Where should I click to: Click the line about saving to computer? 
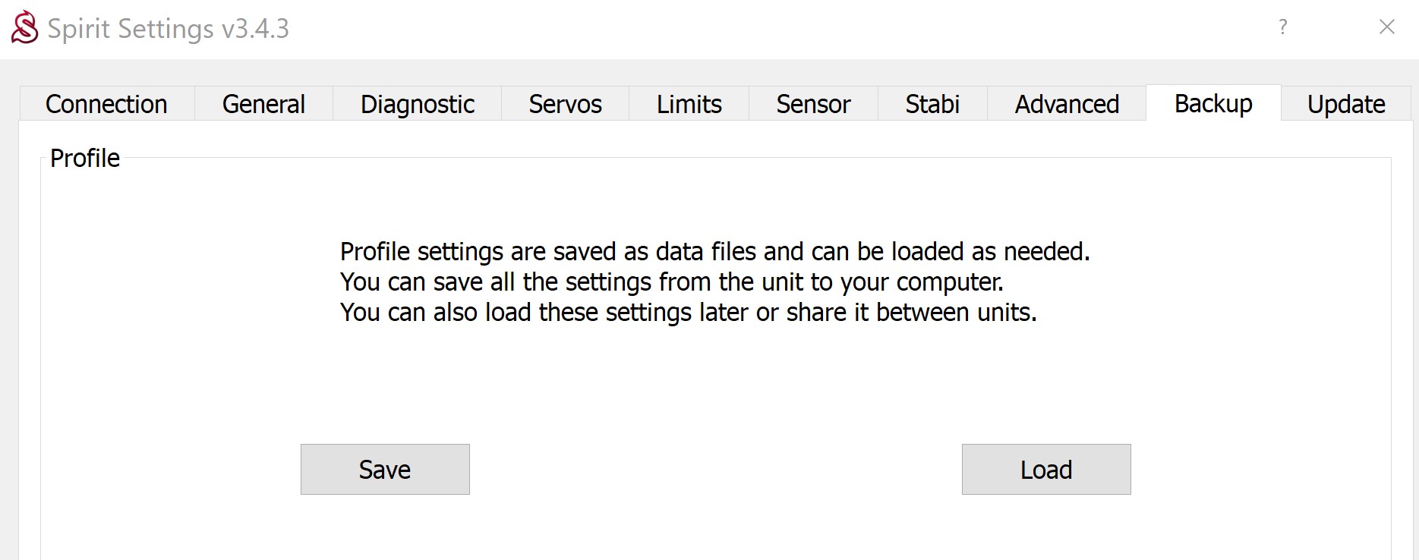click(x=671, y=282)
